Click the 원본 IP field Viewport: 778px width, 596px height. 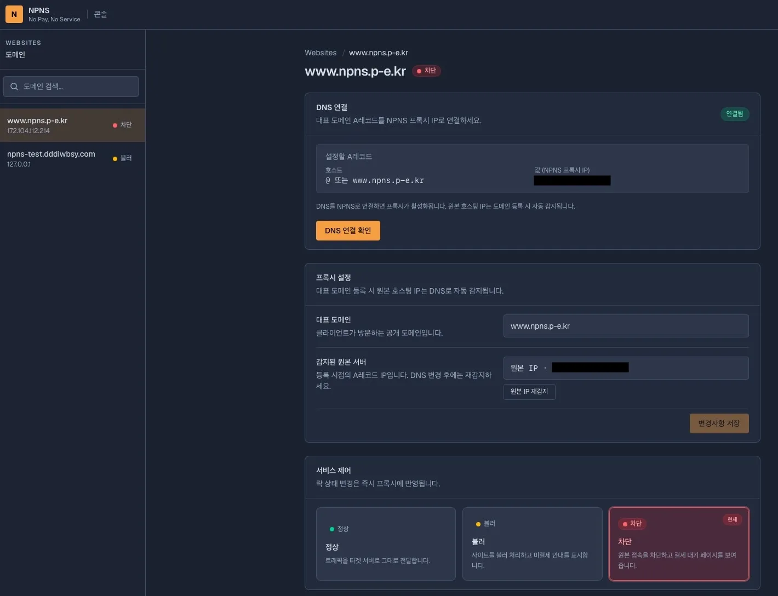[626, 368]
